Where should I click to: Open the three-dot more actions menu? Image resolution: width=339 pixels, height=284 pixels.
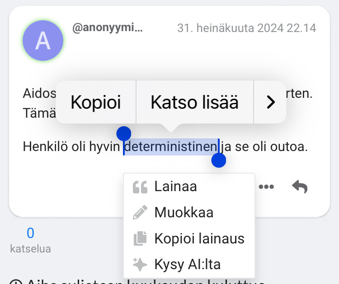pos(266,187)
